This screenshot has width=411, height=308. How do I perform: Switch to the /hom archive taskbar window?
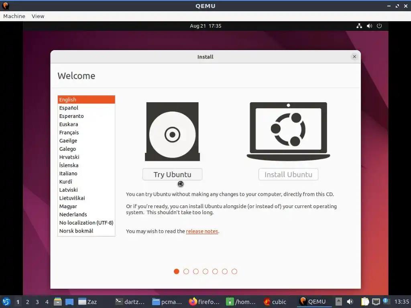coord(241,302)
